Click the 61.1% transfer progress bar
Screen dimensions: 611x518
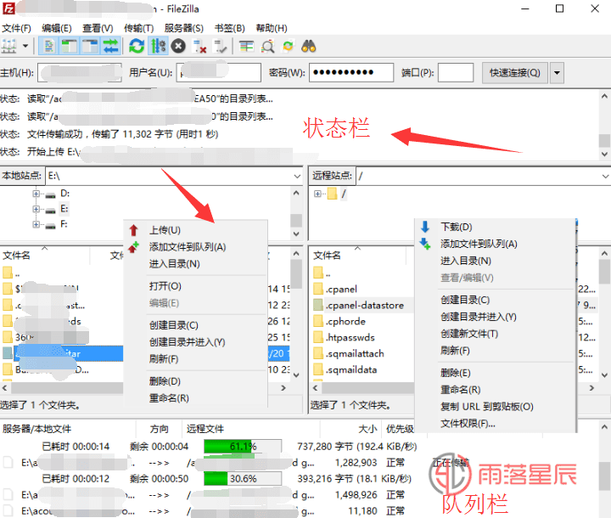[243, 446]
